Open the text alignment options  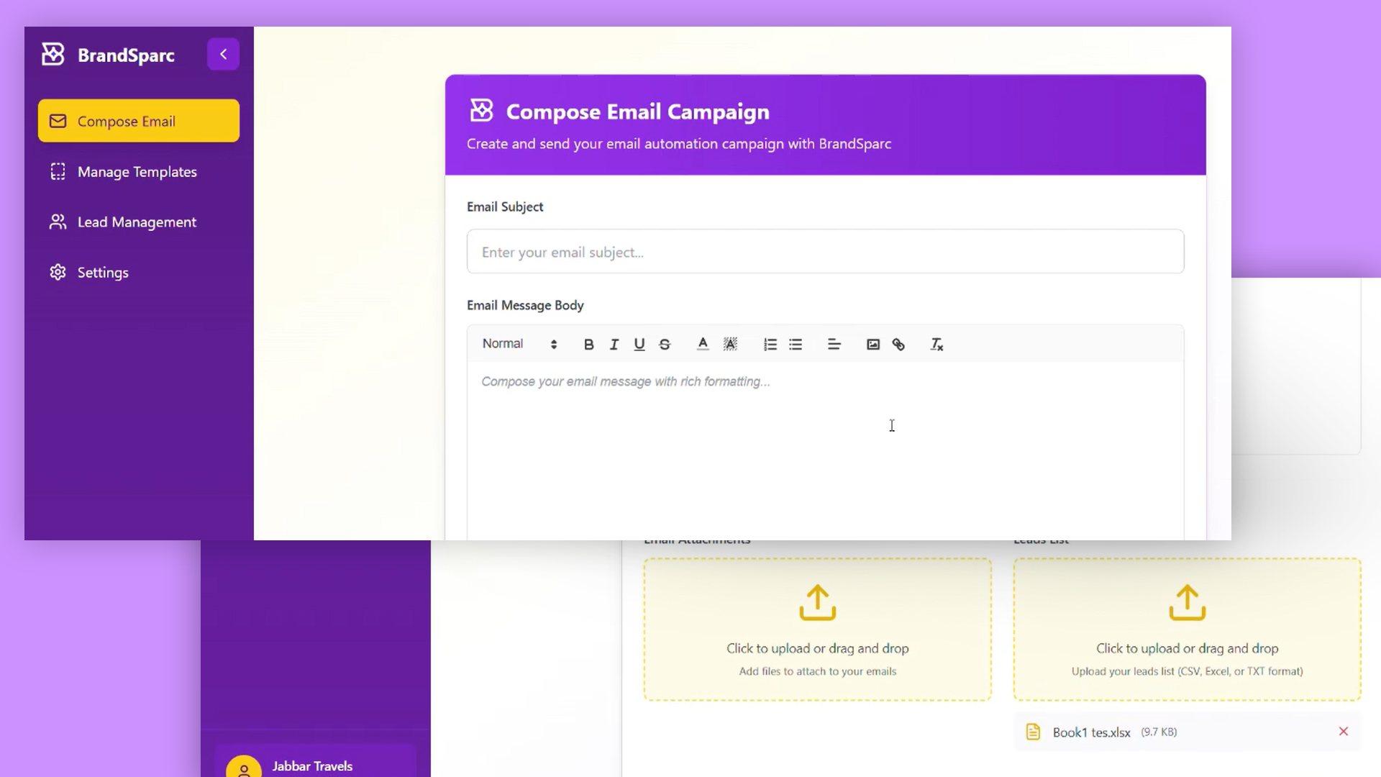click(834, 344)
